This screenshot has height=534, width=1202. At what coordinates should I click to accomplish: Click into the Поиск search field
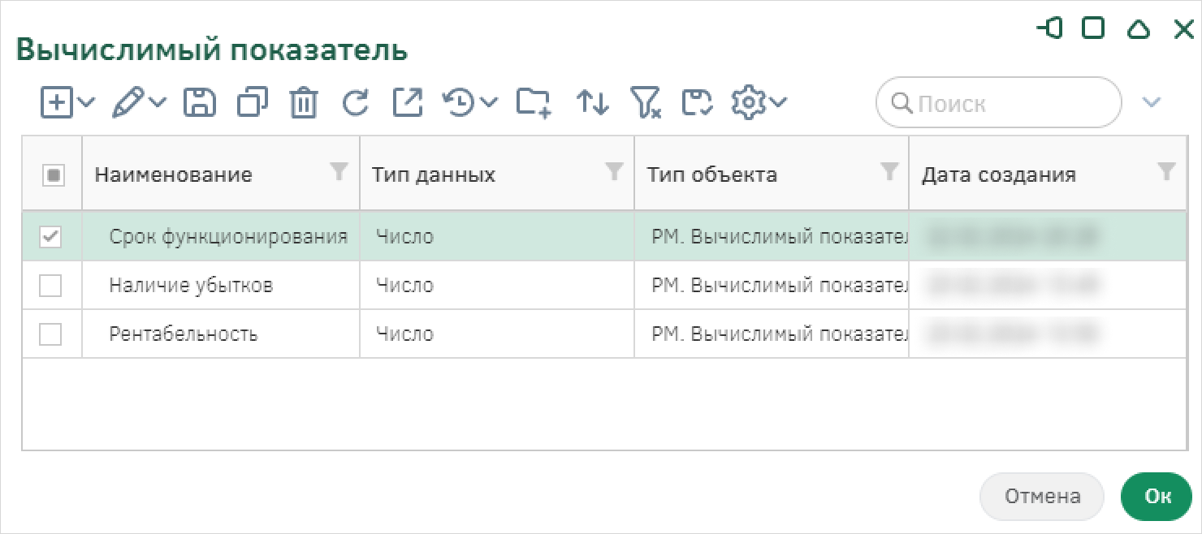[x=999, y=103]
